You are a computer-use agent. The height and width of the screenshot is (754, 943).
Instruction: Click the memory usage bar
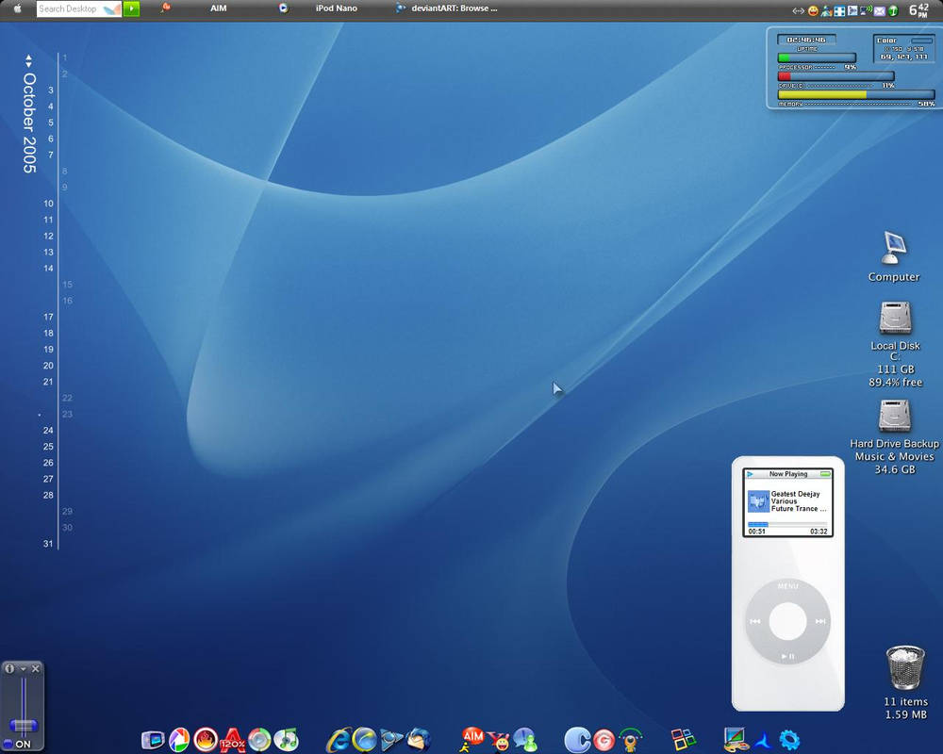856,94
